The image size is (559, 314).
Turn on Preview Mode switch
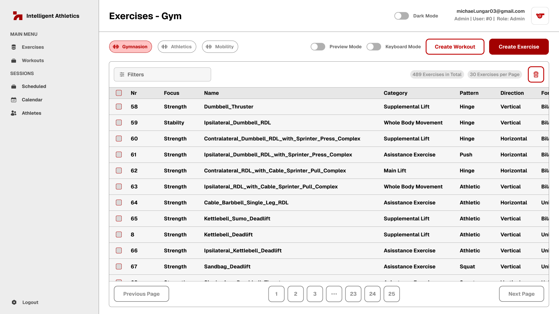[x=318, y=47]
